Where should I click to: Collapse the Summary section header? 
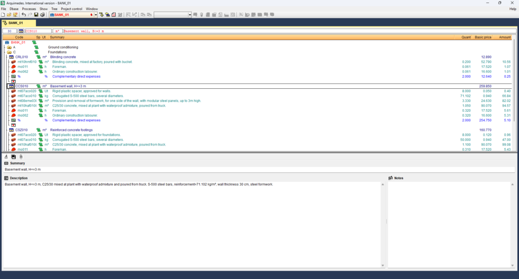tap(6, 163)
